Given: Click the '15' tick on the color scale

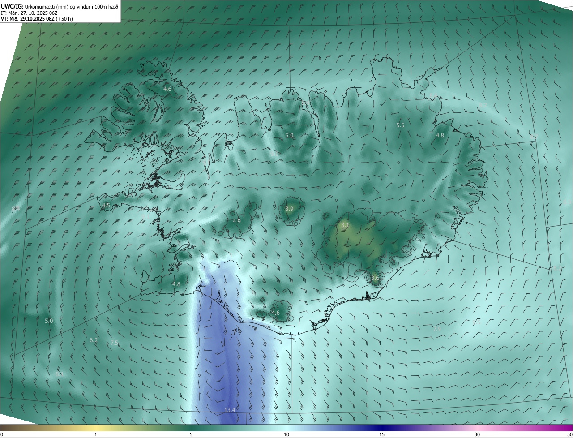Looking at the screenshot, I should pos(382,434).
